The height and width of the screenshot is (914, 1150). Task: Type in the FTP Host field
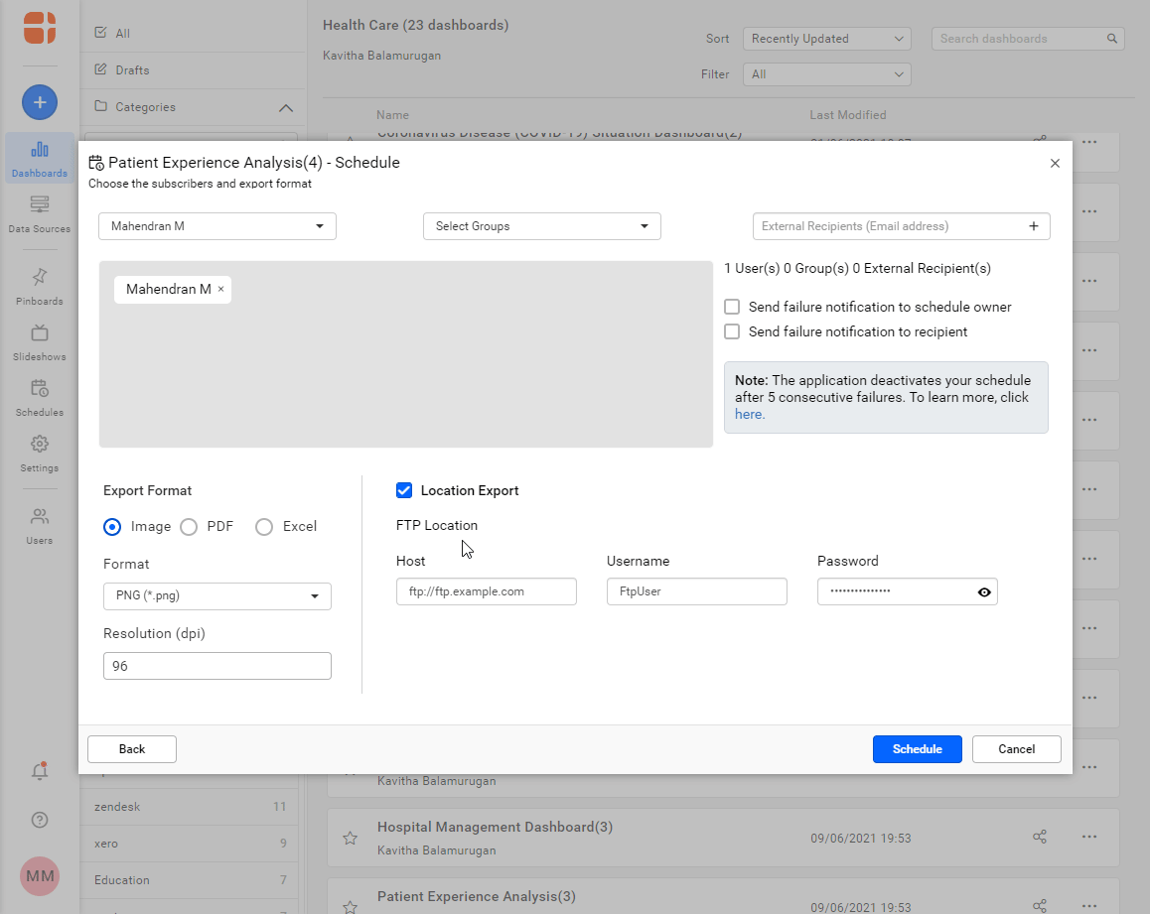[x=486, y=591]
